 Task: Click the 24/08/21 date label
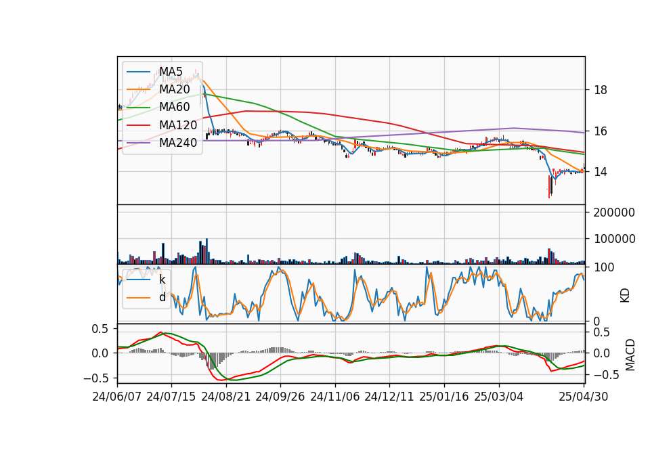click(226, 397)
